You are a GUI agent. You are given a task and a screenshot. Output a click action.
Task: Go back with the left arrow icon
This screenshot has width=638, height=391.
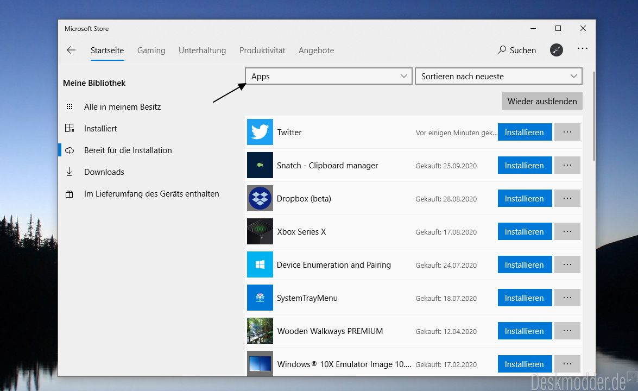(71, 50)
